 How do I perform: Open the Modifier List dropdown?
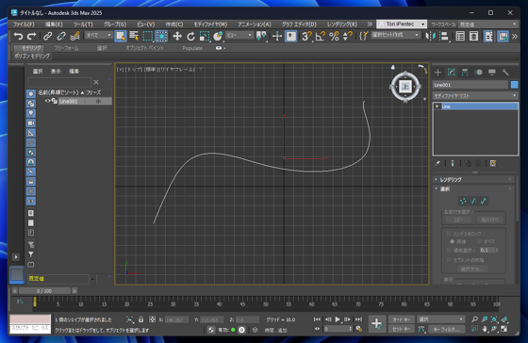click(475, 96)
